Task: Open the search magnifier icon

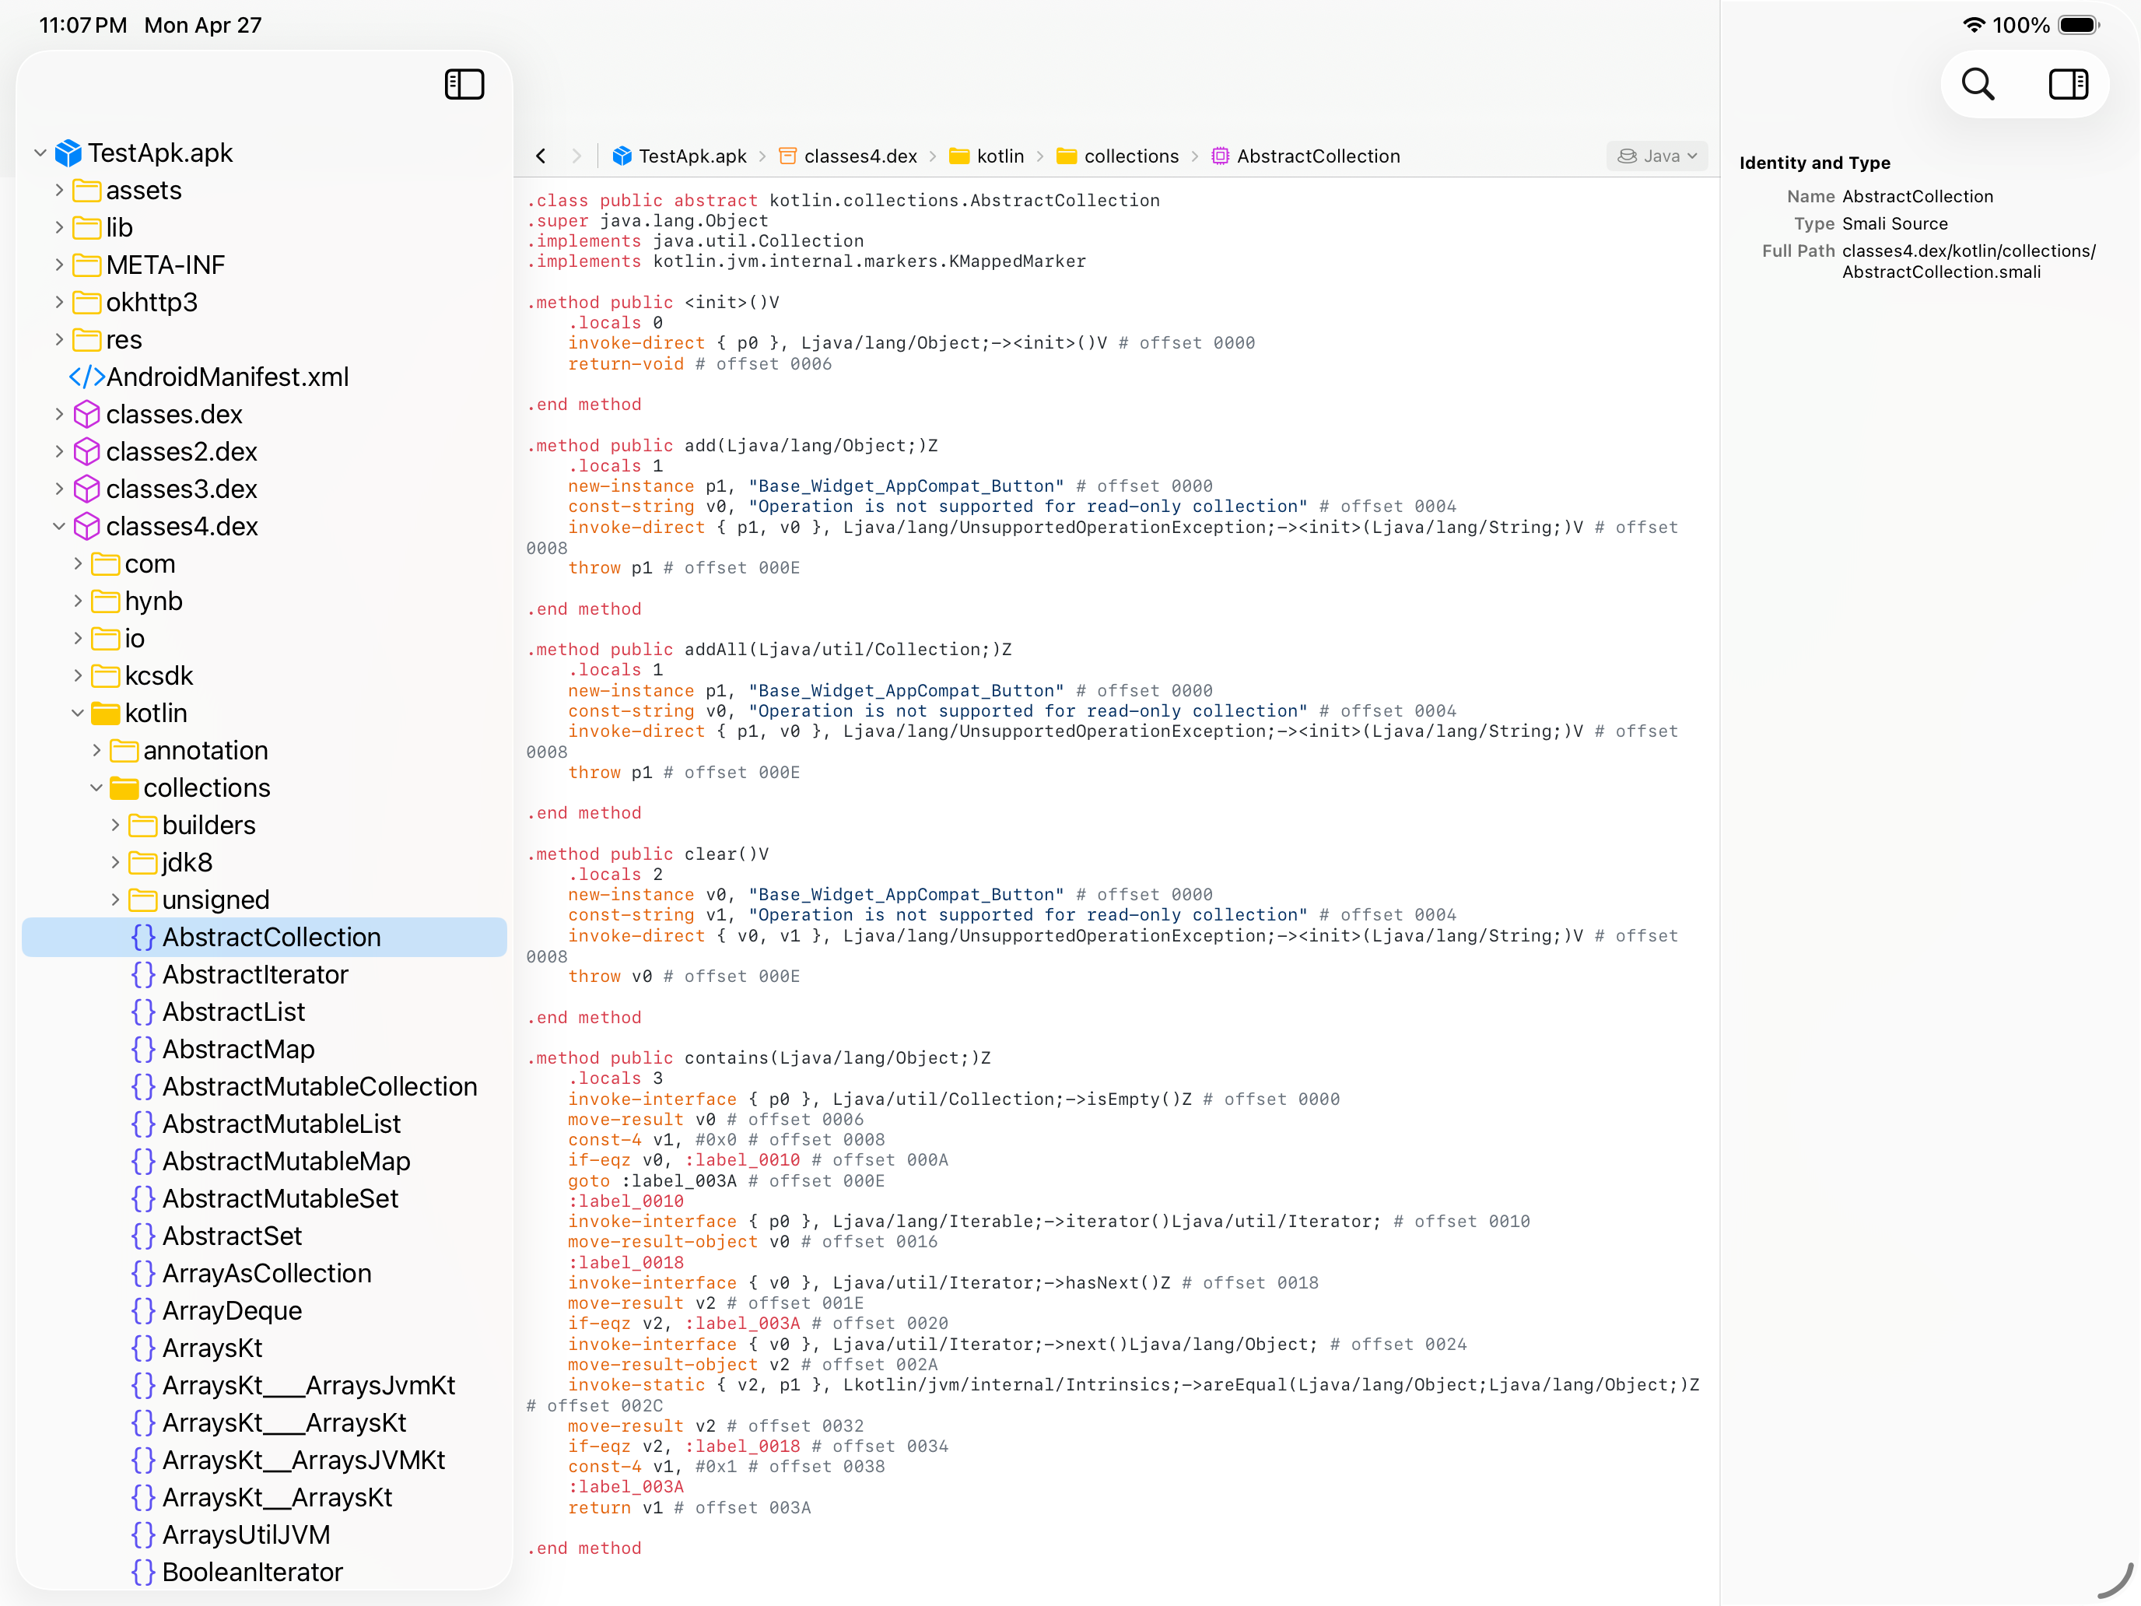Action: (1978, 84)
